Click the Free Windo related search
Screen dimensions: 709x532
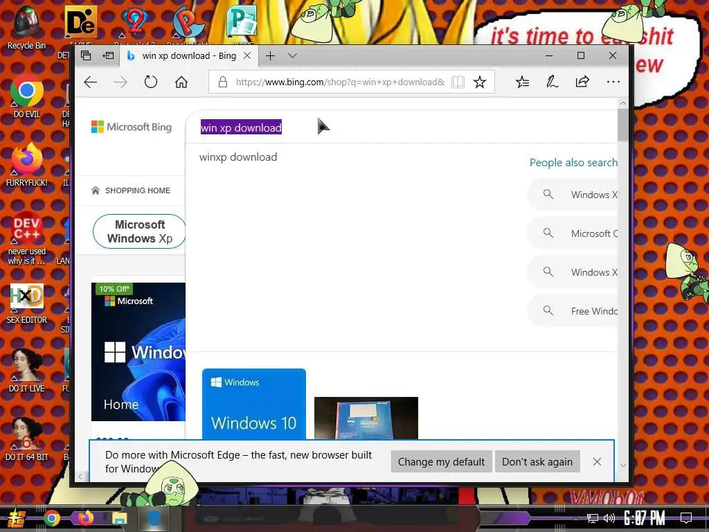(x=573, y=311)
